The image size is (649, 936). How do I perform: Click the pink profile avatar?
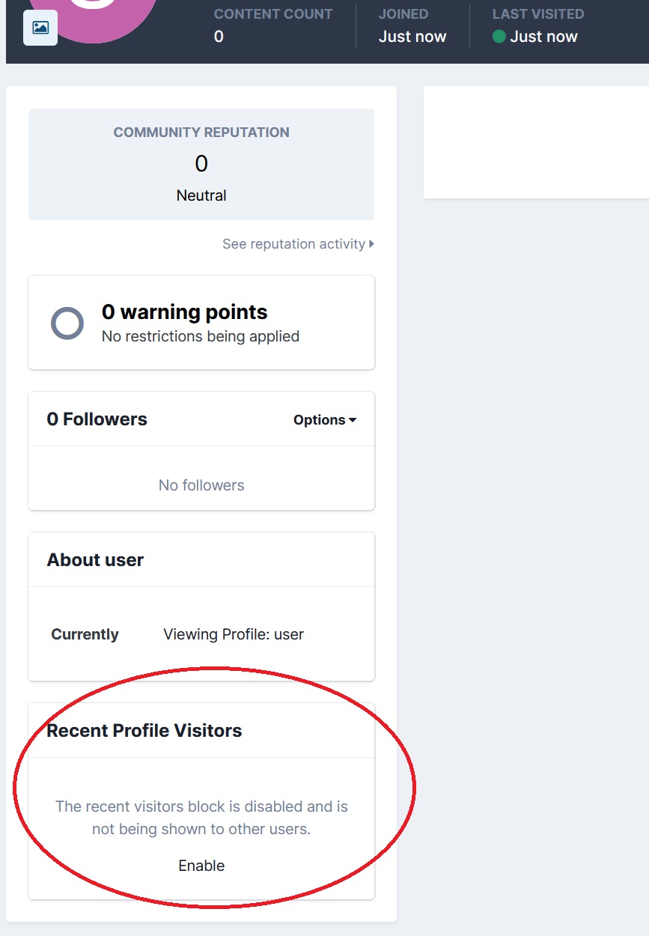(x=95, y=15)
